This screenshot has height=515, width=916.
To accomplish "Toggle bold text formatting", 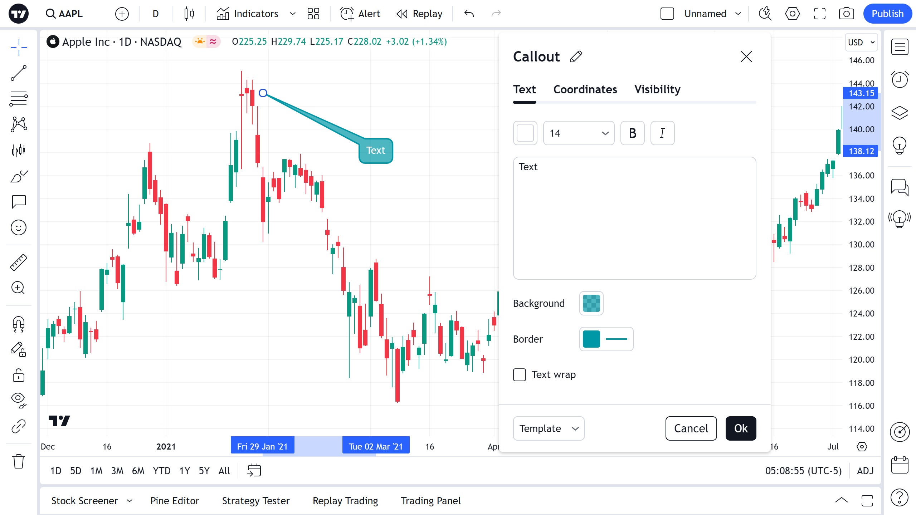I will pos(632,133).
